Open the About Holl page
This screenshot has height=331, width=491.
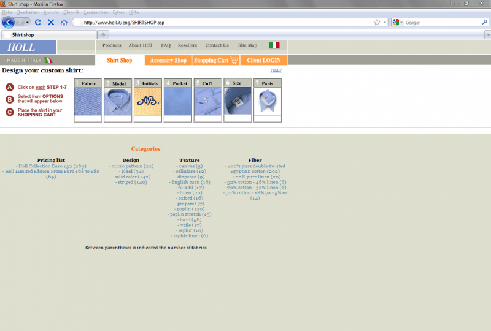(141, 45)
